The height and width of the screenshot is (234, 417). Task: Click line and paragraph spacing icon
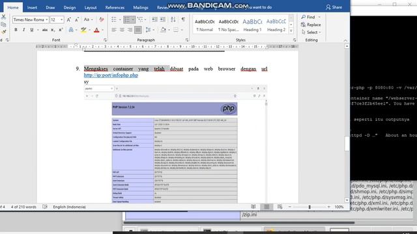(x=148, y=30)
